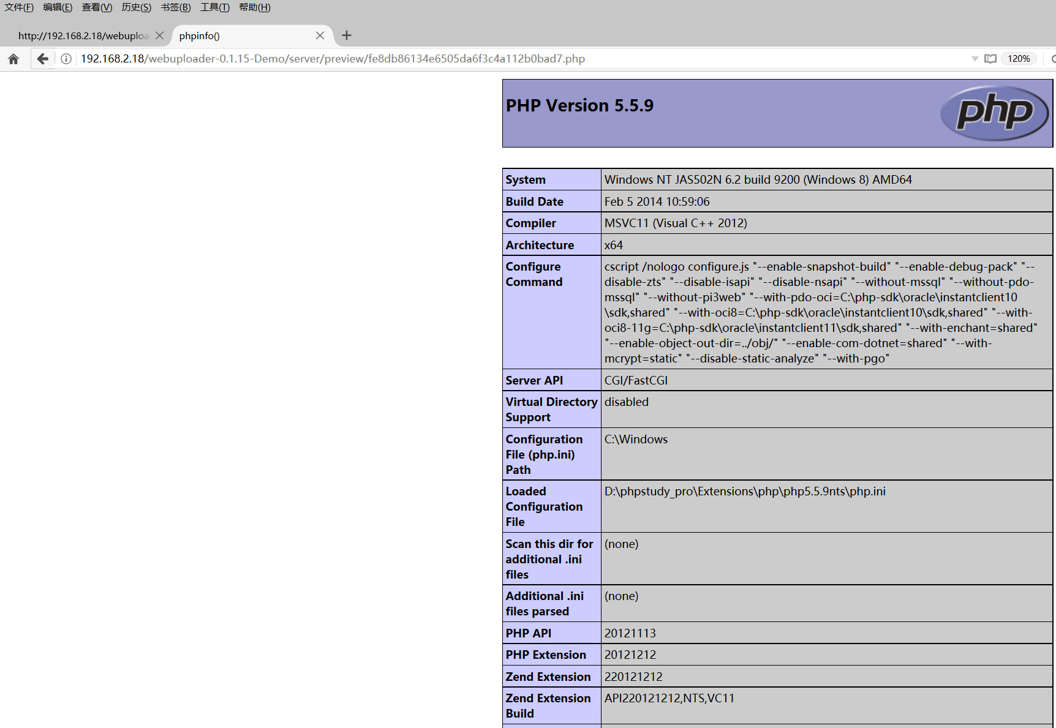Select the PHP API label cell
Screen dimensions: 1056x728
coord(552,633)
